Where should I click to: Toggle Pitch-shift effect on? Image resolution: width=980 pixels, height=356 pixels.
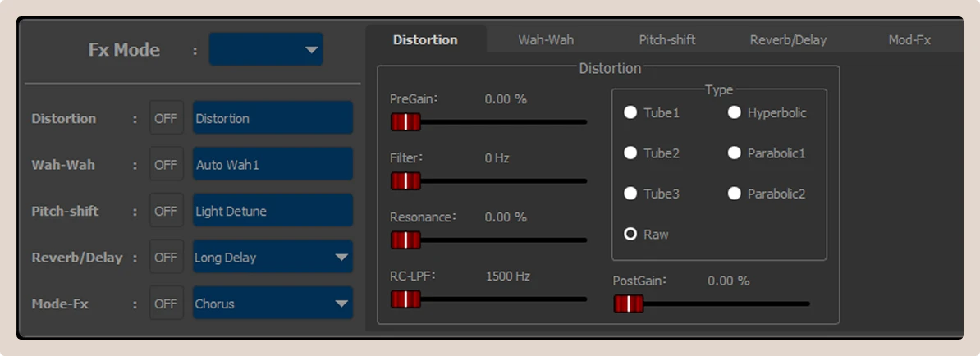click(x=166, y=211)
